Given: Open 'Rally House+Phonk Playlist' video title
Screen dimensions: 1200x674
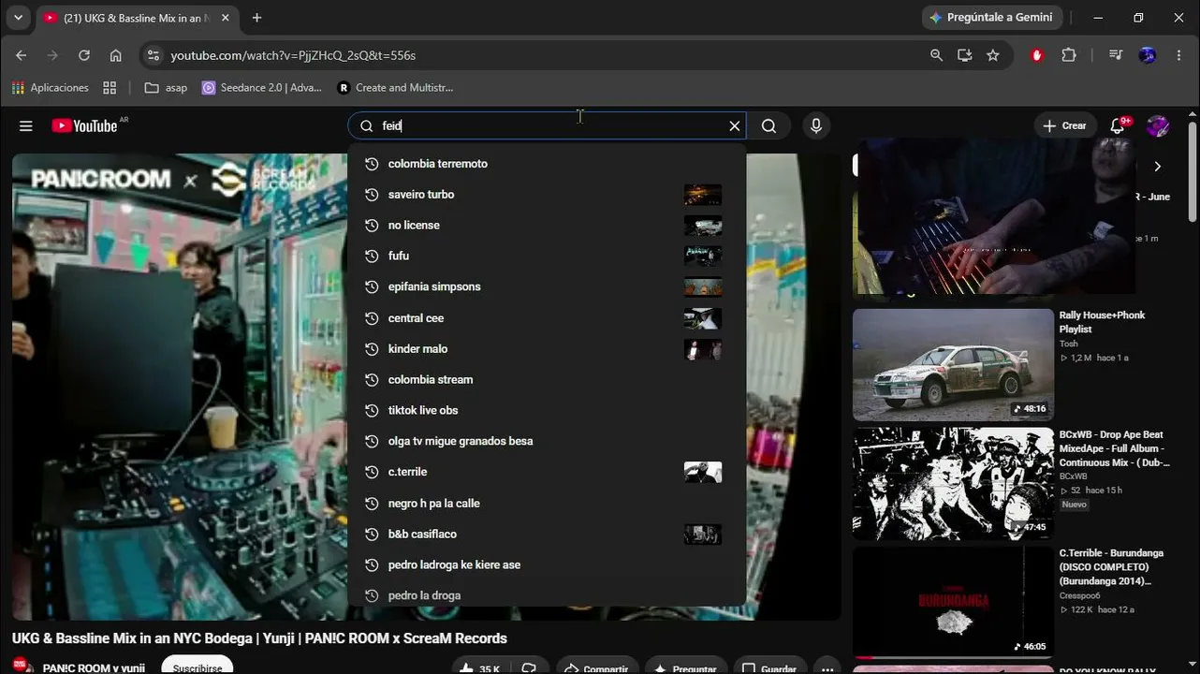Looking at the screenshot, I should 1102,322.
